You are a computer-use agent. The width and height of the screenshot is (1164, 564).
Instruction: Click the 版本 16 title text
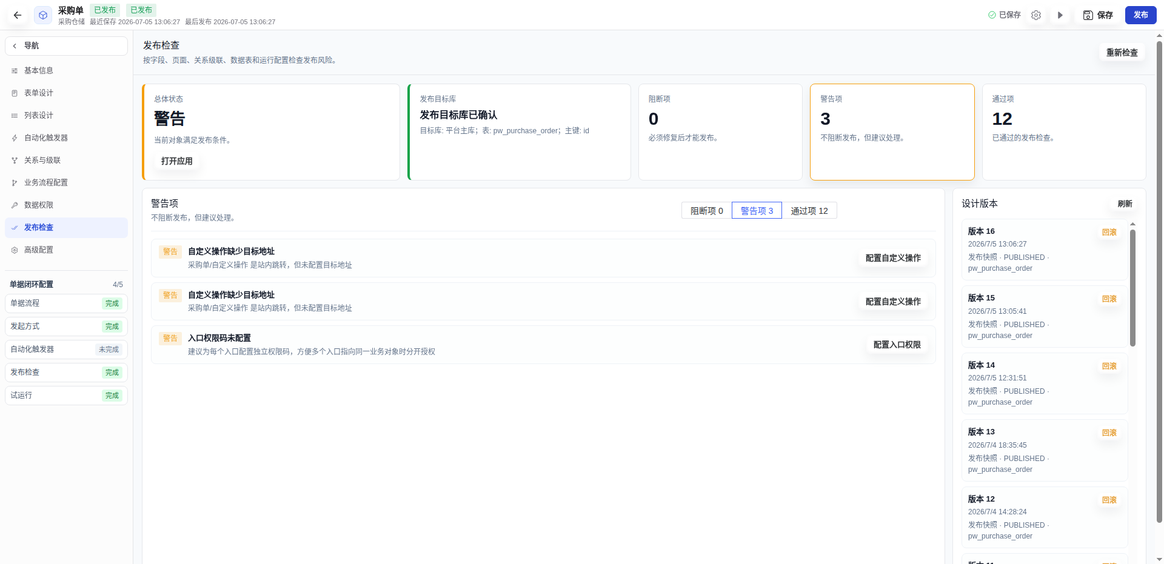[x=982, y=231]
